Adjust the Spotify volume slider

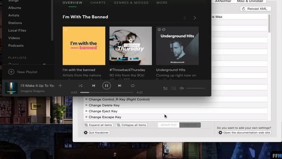196,88
